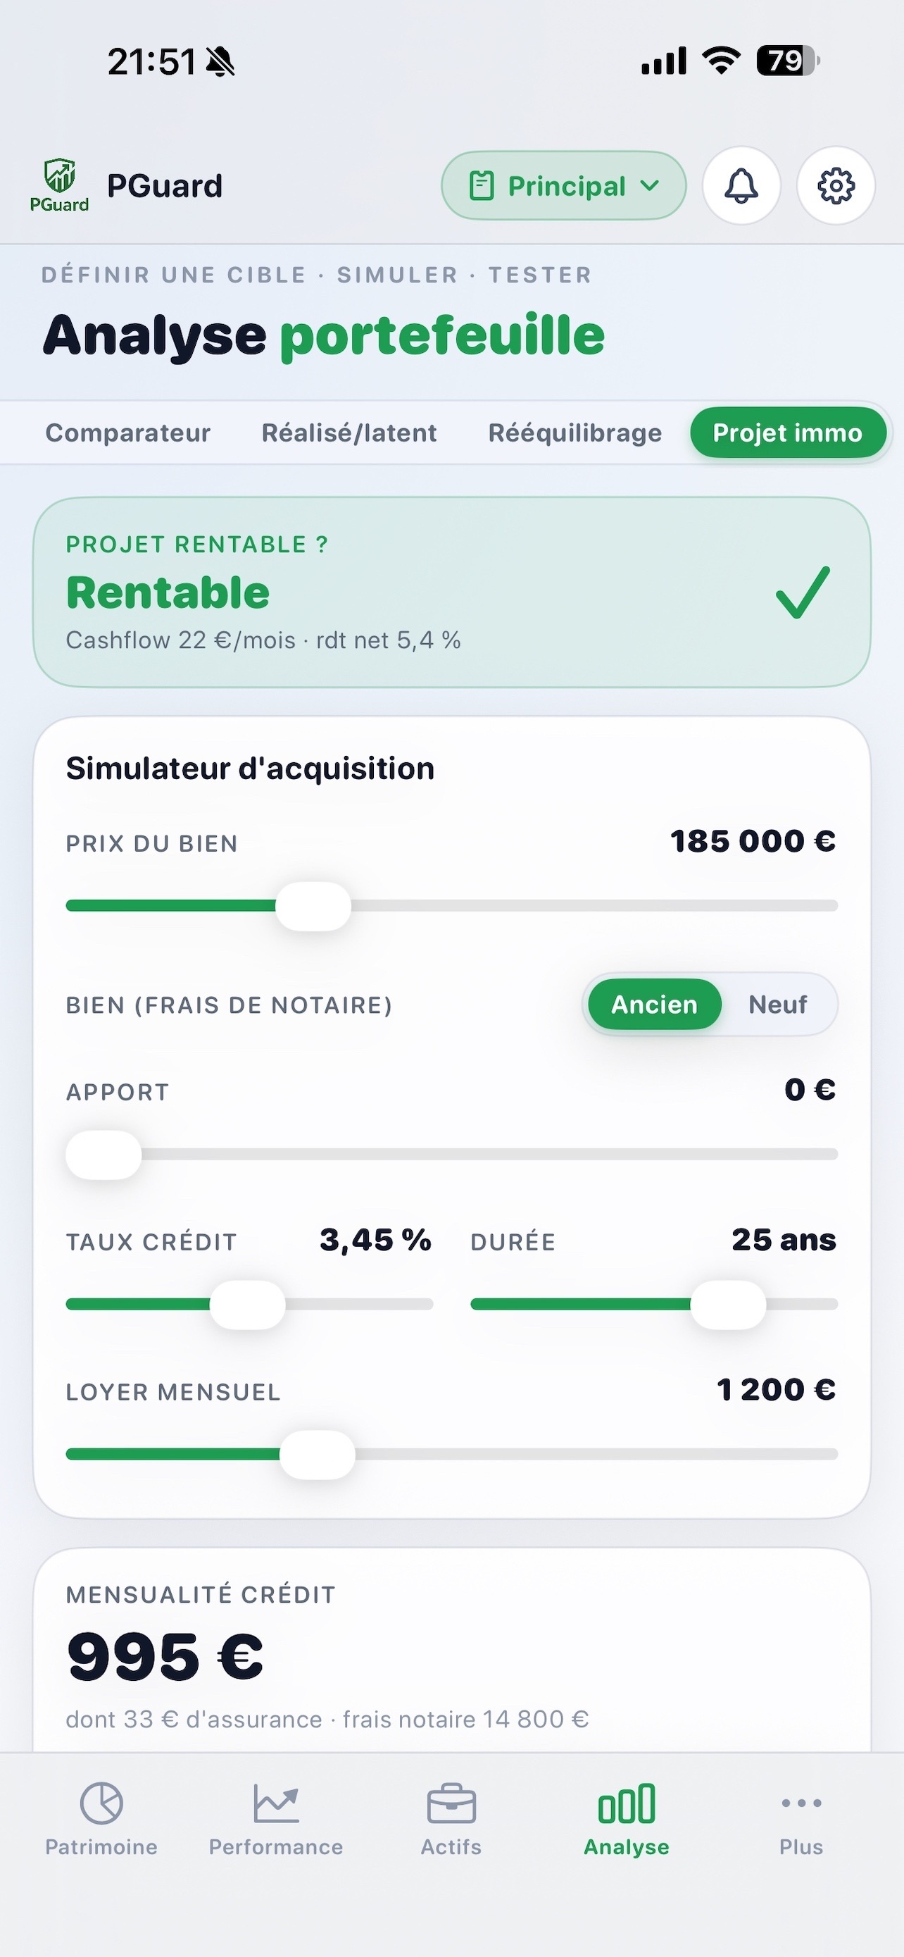The image size is (904, 1957).
Task: Expand the Principal portfolio dropdown
Action: 564,185
